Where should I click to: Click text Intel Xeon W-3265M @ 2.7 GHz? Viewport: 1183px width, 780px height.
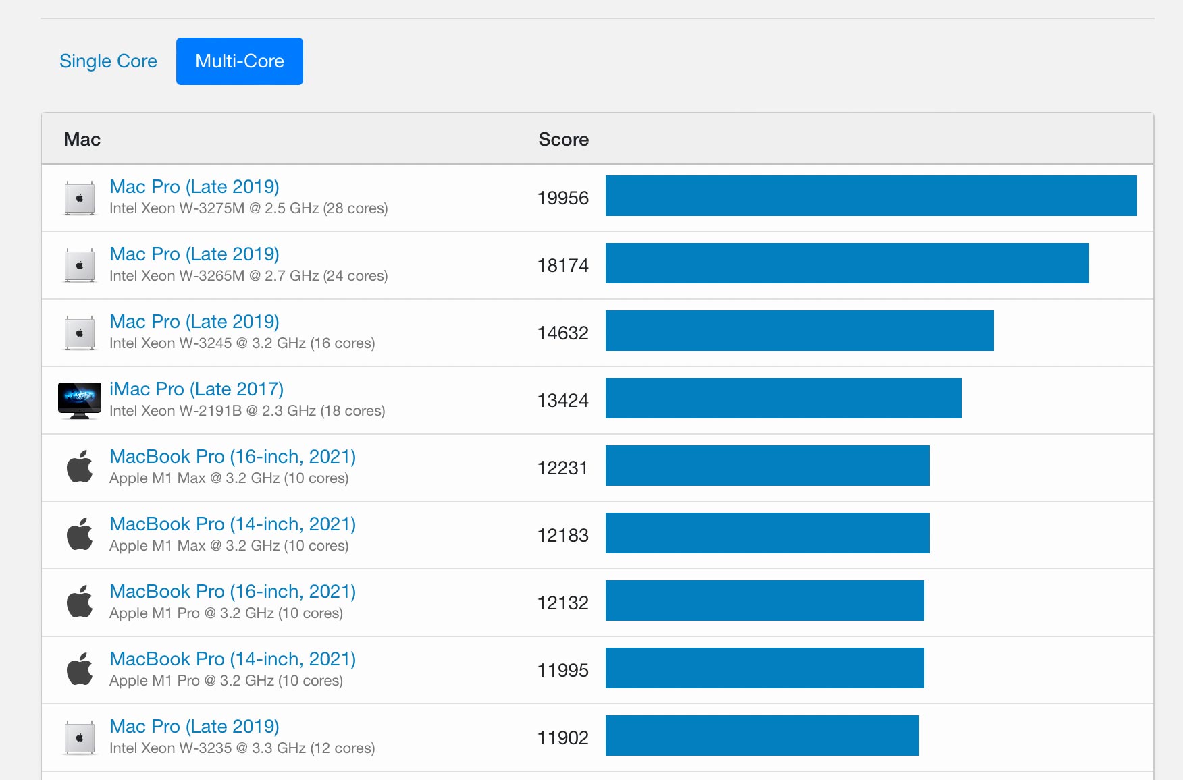214,276
